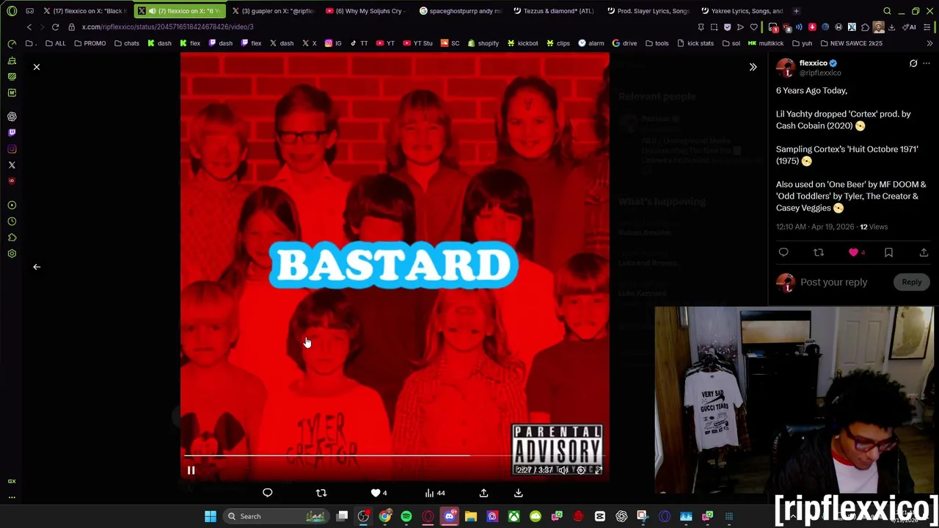The image size is (939, 528).
Task: Open Twitch in Opera sidebar
Action: (x=12, y=133)
